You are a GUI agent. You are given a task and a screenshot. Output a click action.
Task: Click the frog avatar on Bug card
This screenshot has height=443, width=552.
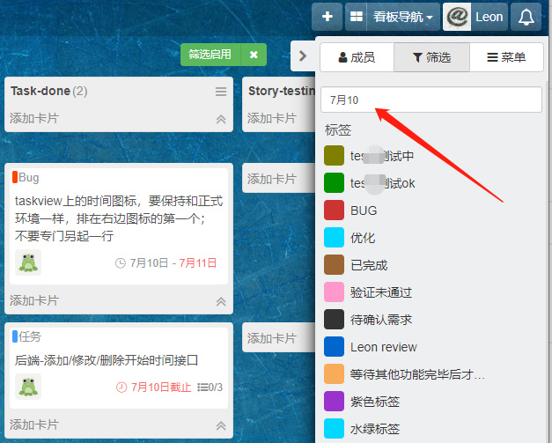28,262
